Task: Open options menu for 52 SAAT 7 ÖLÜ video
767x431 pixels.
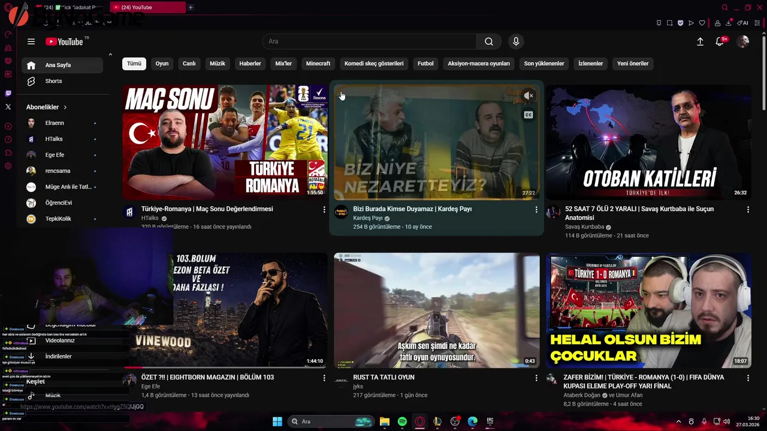Action: pyautogui.click(x=748, y=210)
